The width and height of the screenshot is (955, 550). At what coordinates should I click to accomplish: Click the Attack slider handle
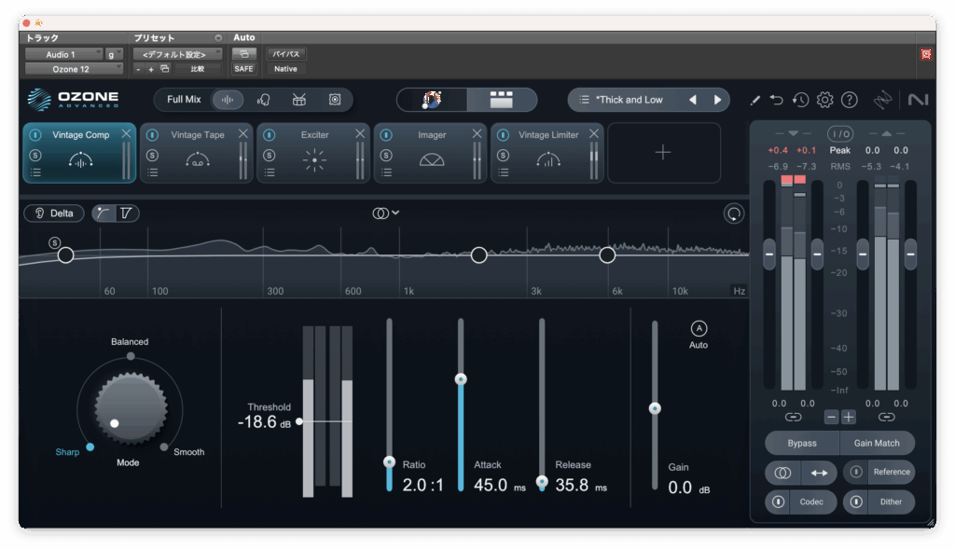tap(460, 379)
